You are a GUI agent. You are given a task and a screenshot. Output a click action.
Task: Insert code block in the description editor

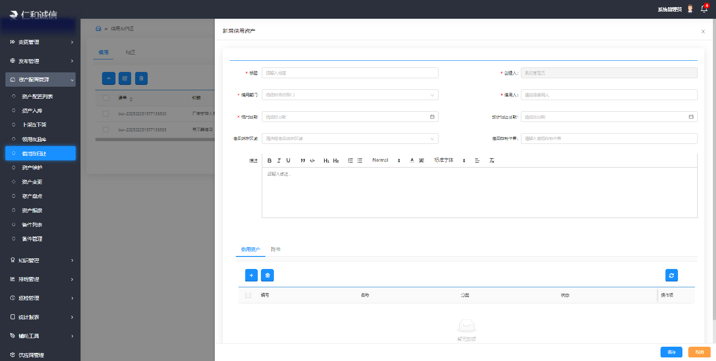pos(312,160)
